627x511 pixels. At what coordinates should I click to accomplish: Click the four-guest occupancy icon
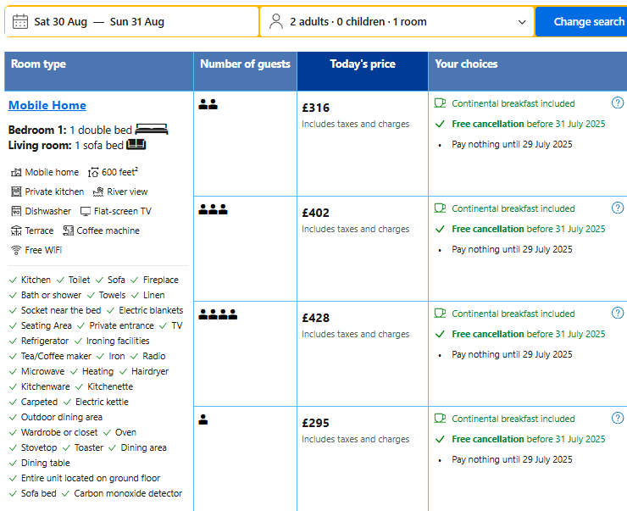(218, 314)
